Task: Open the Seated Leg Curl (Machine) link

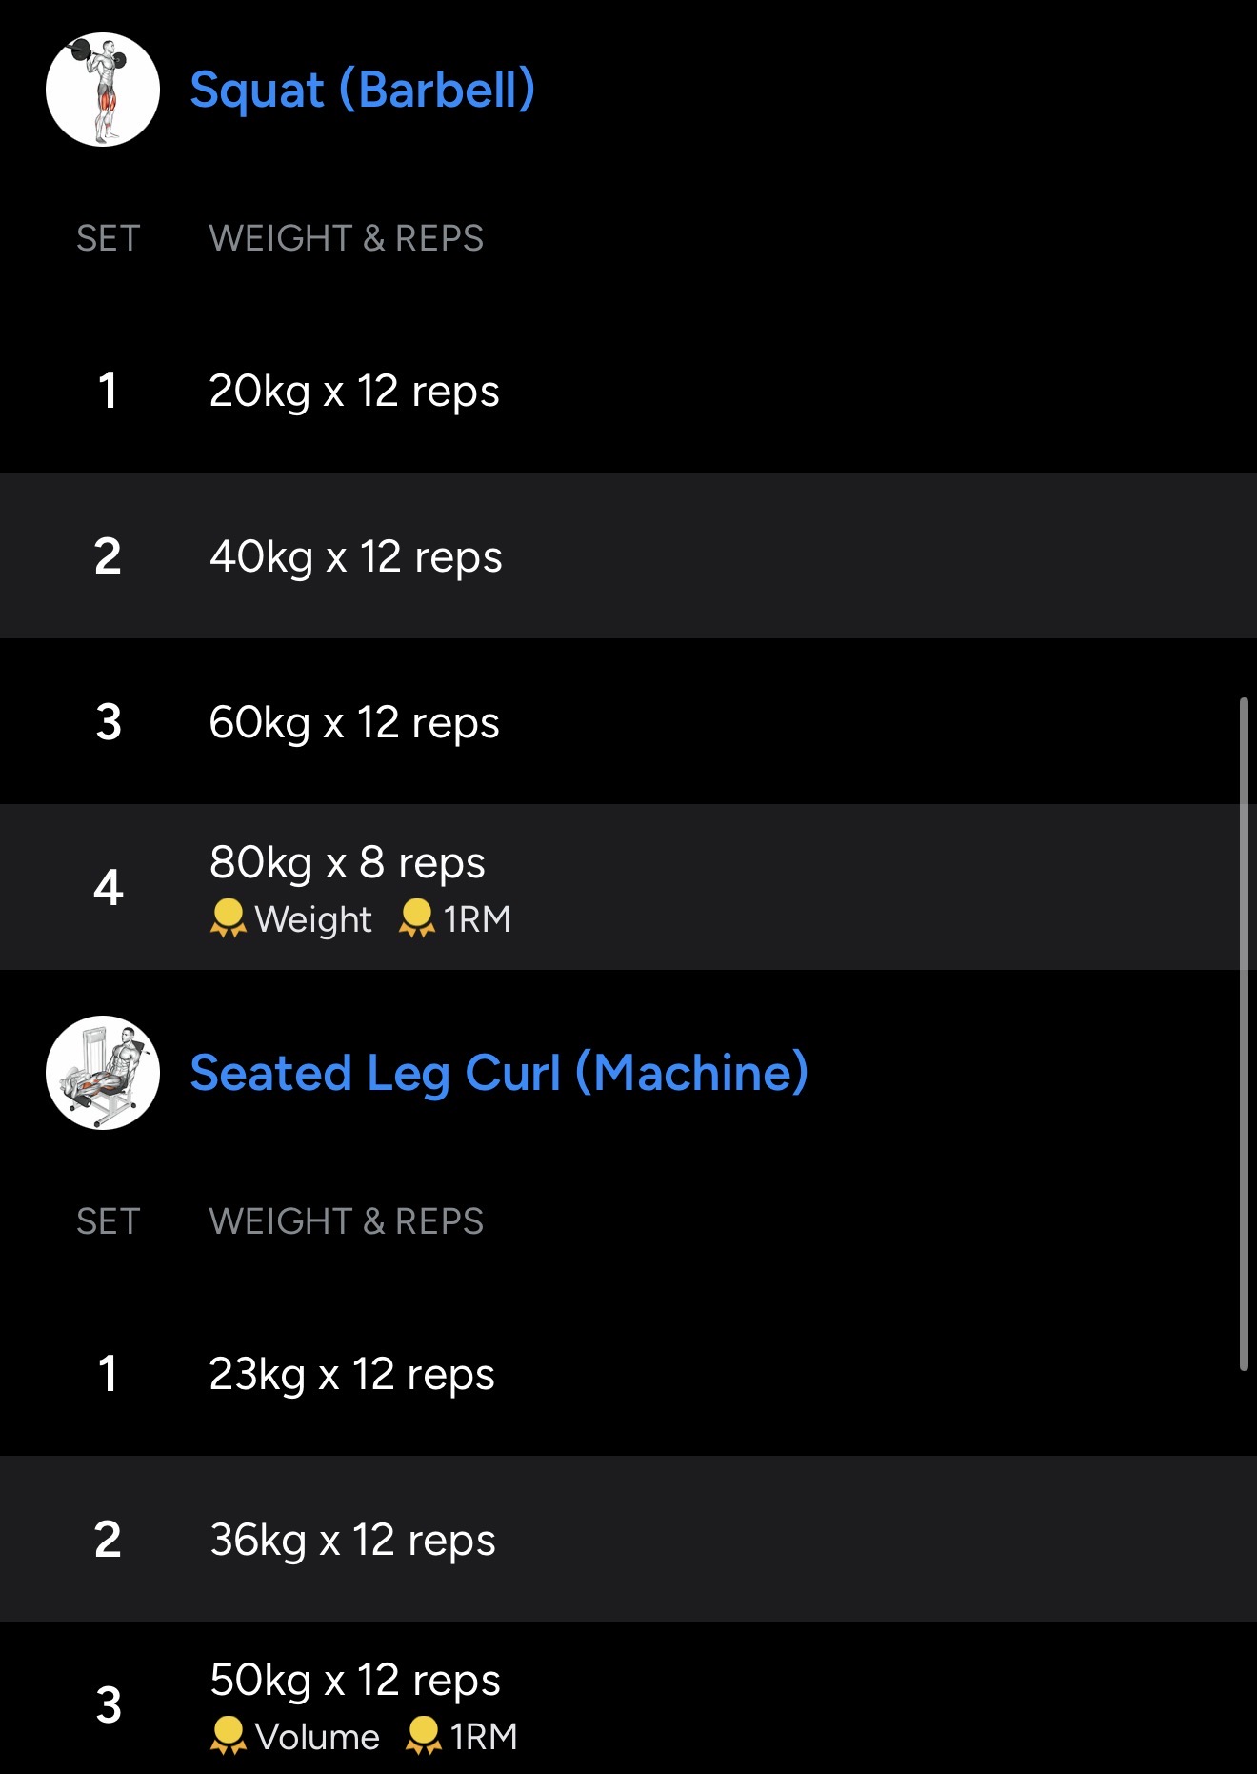Action: pyautogui.click(x=499, y=1073)
